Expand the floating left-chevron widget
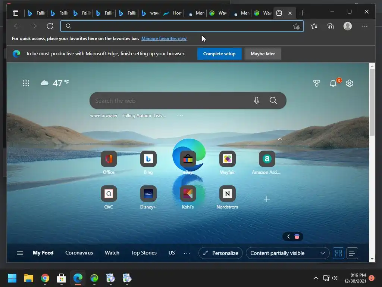 [288, 237]
